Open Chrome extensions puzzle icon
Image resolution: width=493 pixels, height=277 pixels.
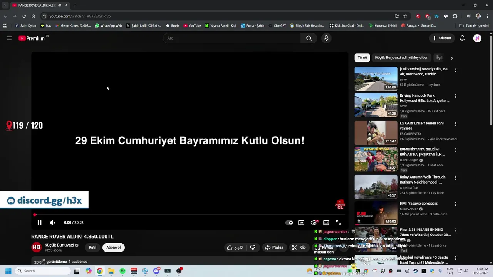(x=455, y=16)
